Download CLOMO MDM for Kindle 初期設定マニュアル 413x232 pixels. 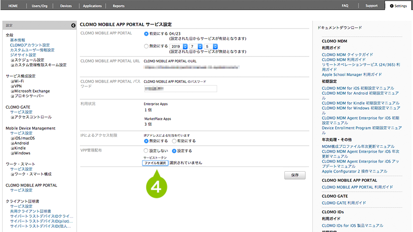[x=361, y=103]
